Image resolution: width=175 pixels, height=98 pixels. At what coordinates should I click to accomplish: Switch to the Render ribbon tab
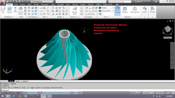click(x=36, y=5)
